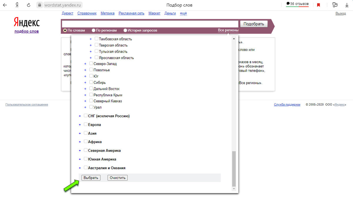Open the 56 отзывов reviews indicator

(297, 4)
